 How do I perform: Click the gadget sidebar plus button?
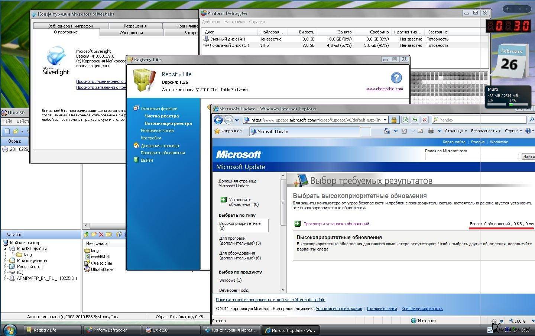pos(508,9)
